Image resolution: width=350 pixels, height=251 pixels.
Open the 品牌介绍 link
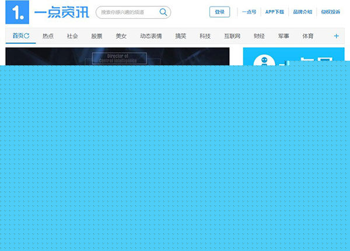point(302,12)
